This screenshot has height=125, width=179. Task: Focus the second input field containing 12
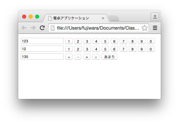(42, 49)
